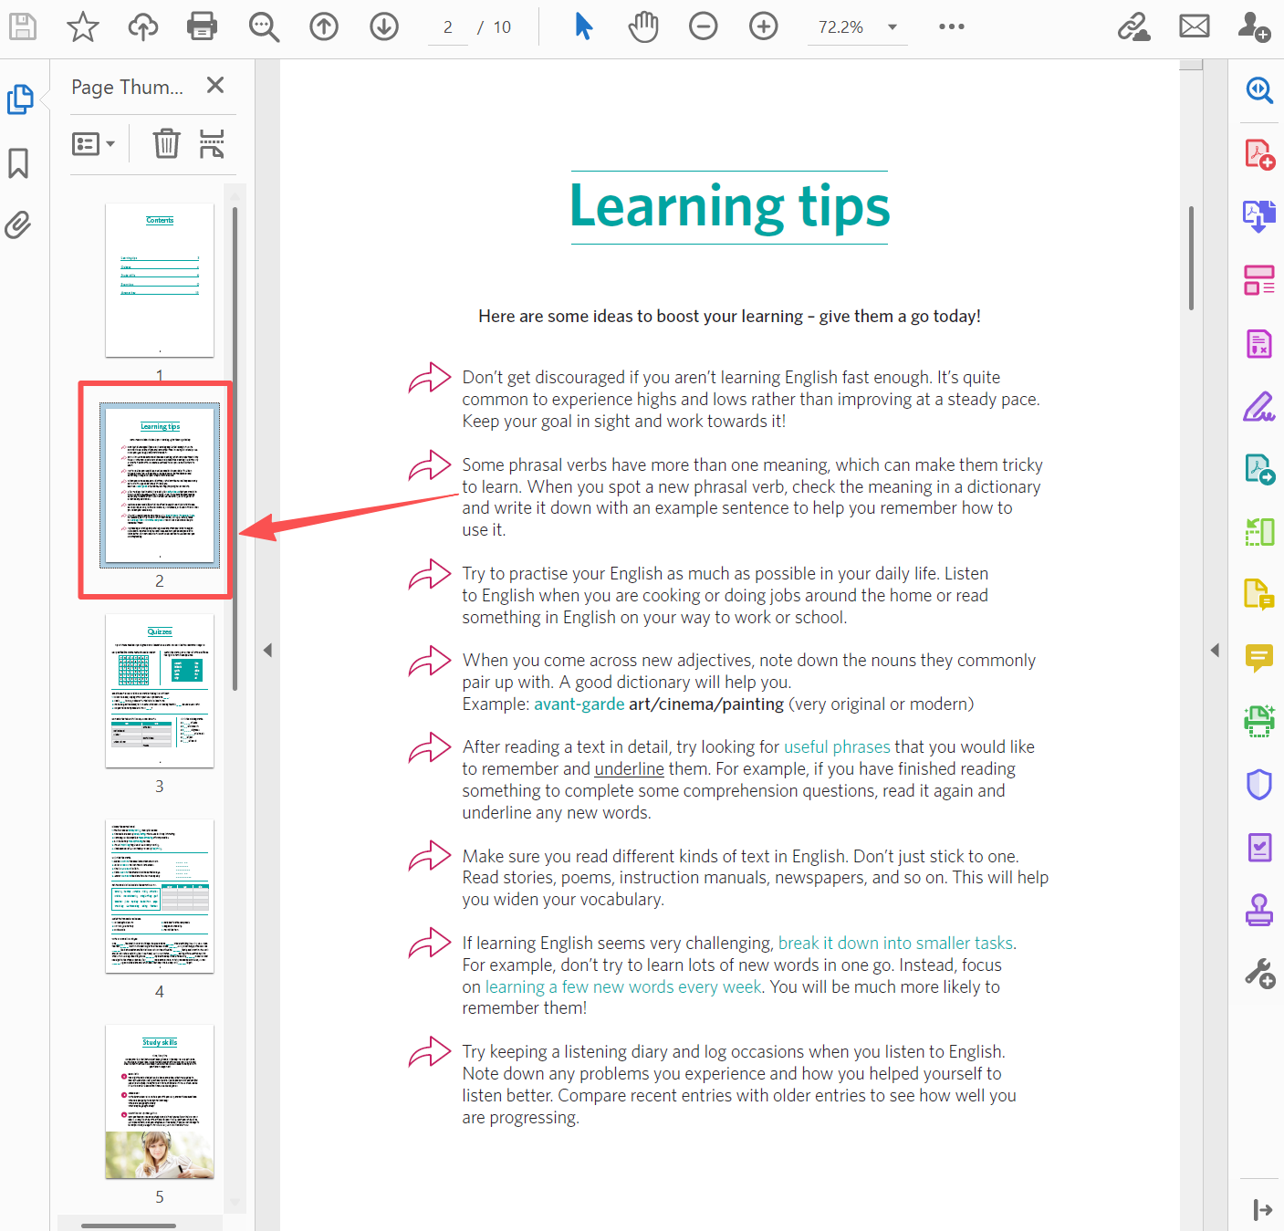
Task: Go to the previous page
Action: click(324, 27)
